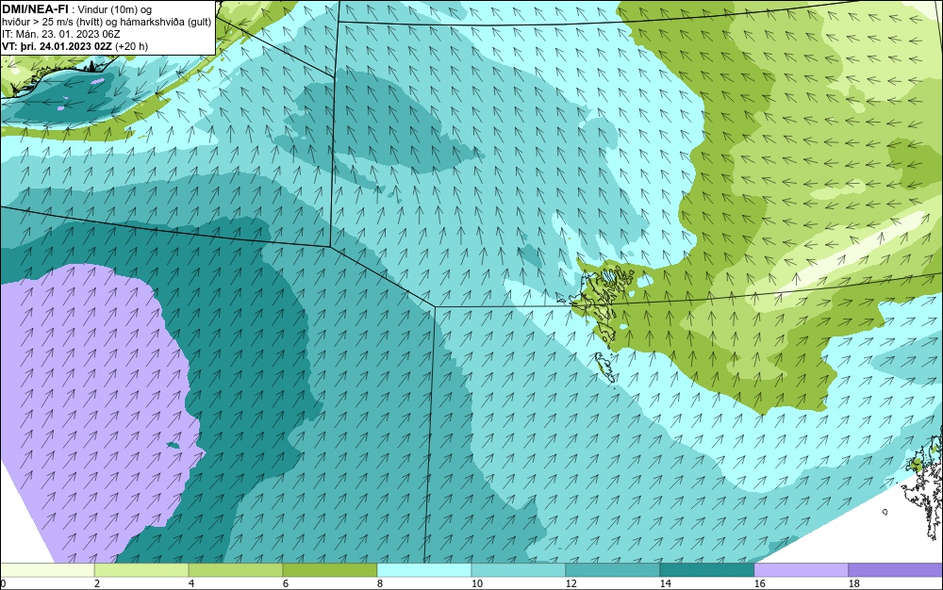943x590 pixels.
Task: Click the 0–2 m/s legend color swatch
Action: [47, 569]
